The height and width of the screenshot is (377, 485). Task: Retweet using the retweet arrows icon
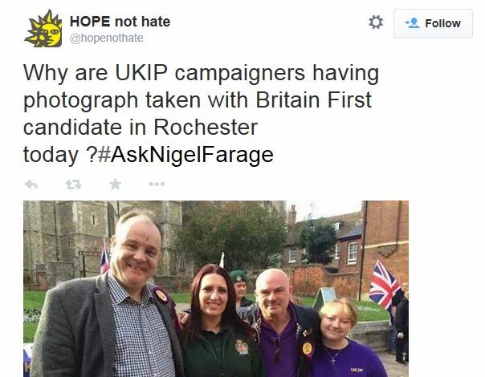coord(73,184)
